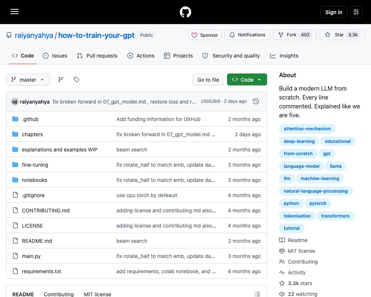
Task: Open MIT license link in About sidebar
Action: pos(297,251)
